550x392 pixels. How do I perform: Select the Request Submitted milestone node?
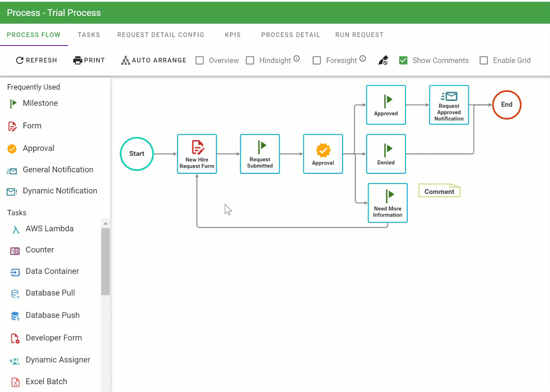260,154
